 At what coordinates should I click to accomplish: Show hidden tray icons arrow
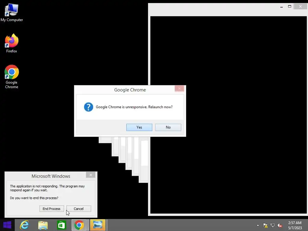point(258,225)
